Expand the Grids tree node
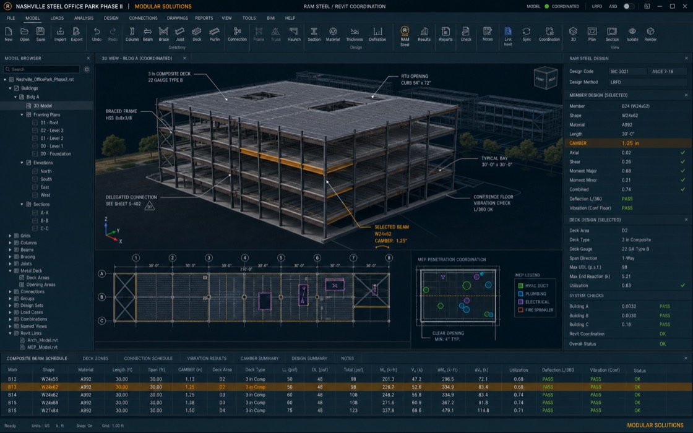The height and width of the screenshot is (433, 693). click(x=10, y=236)
